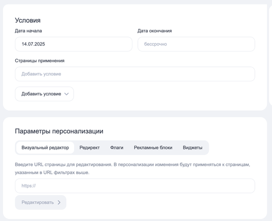Click the Страницы применения condition input

coord(135,74)
